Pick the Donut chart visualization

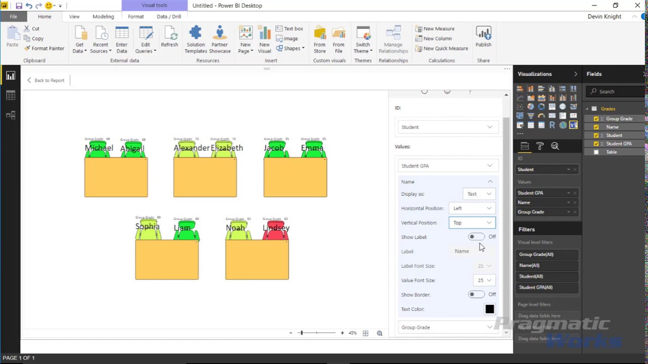541,107
